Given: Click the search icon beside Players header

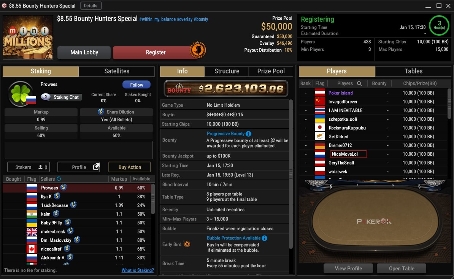Looking at the screenshot, I should (359, 84).
